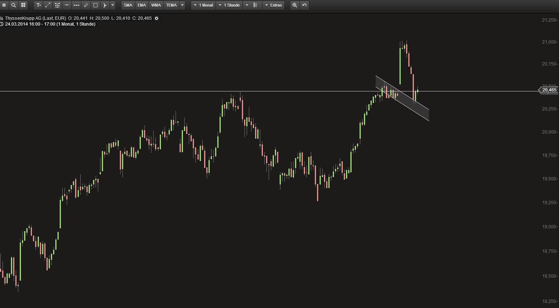Viewport: 559px width, 308px height.
Task: Click the 18,500 price axis label
Action: click(550, 276)
